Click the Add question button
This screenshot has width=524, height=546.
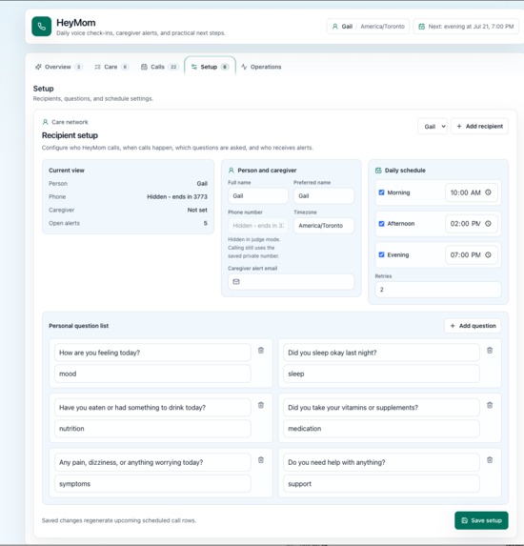coord(473,326)
